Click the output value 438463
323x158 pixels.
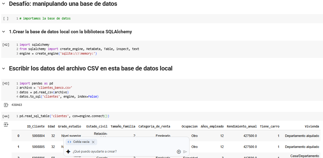tap(17, 105)
